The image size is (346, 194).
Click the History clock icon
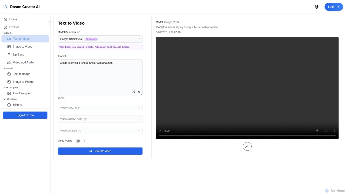[9, 105]
